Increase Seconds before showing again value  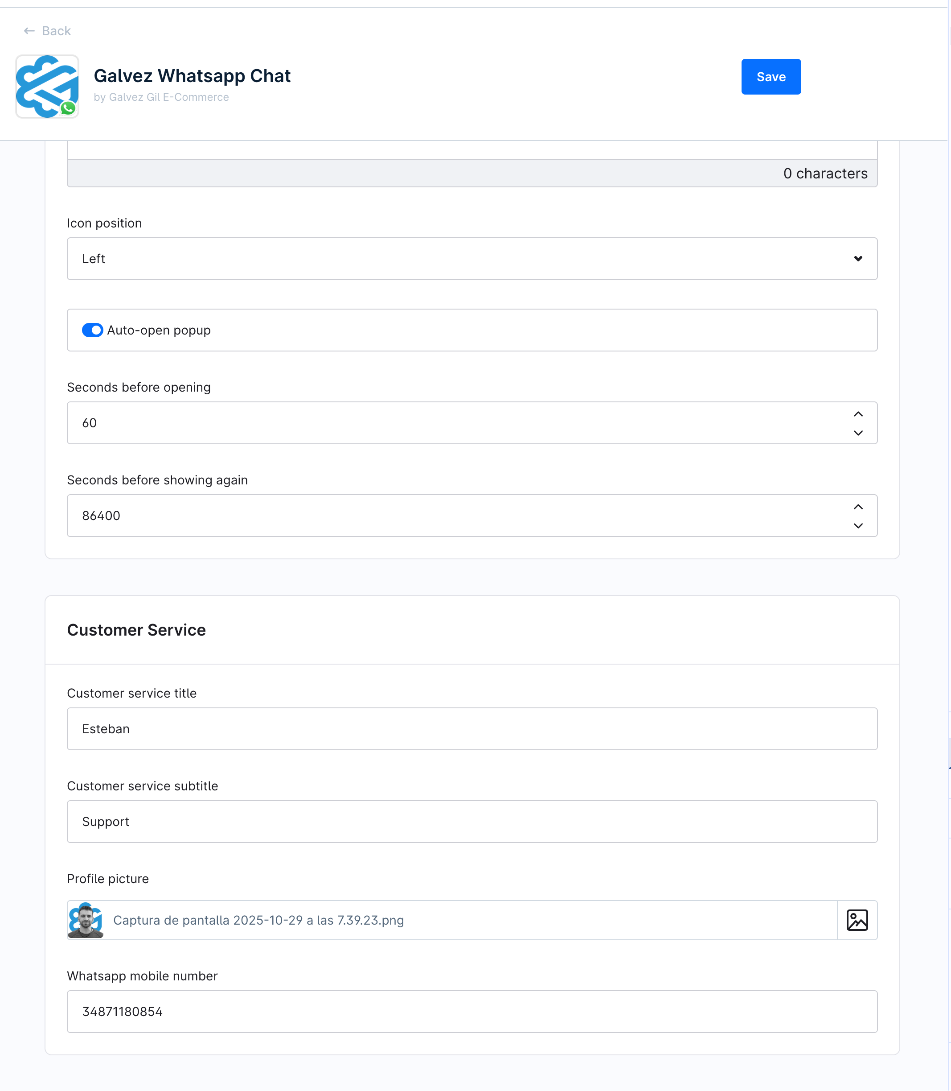tap(857, 507)
